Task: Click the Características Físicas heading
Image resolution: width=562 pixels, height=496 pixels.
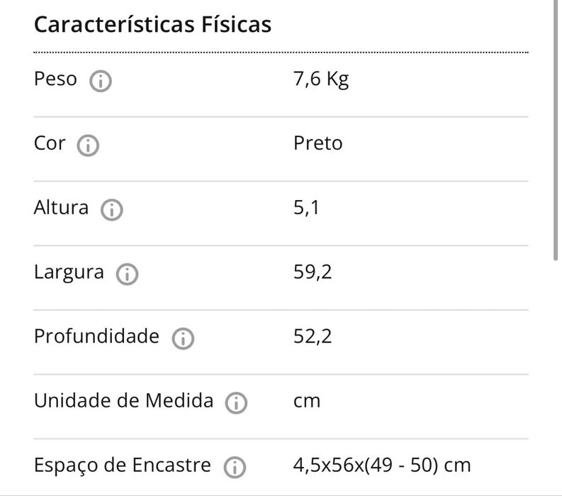Action: pos(152,24)
